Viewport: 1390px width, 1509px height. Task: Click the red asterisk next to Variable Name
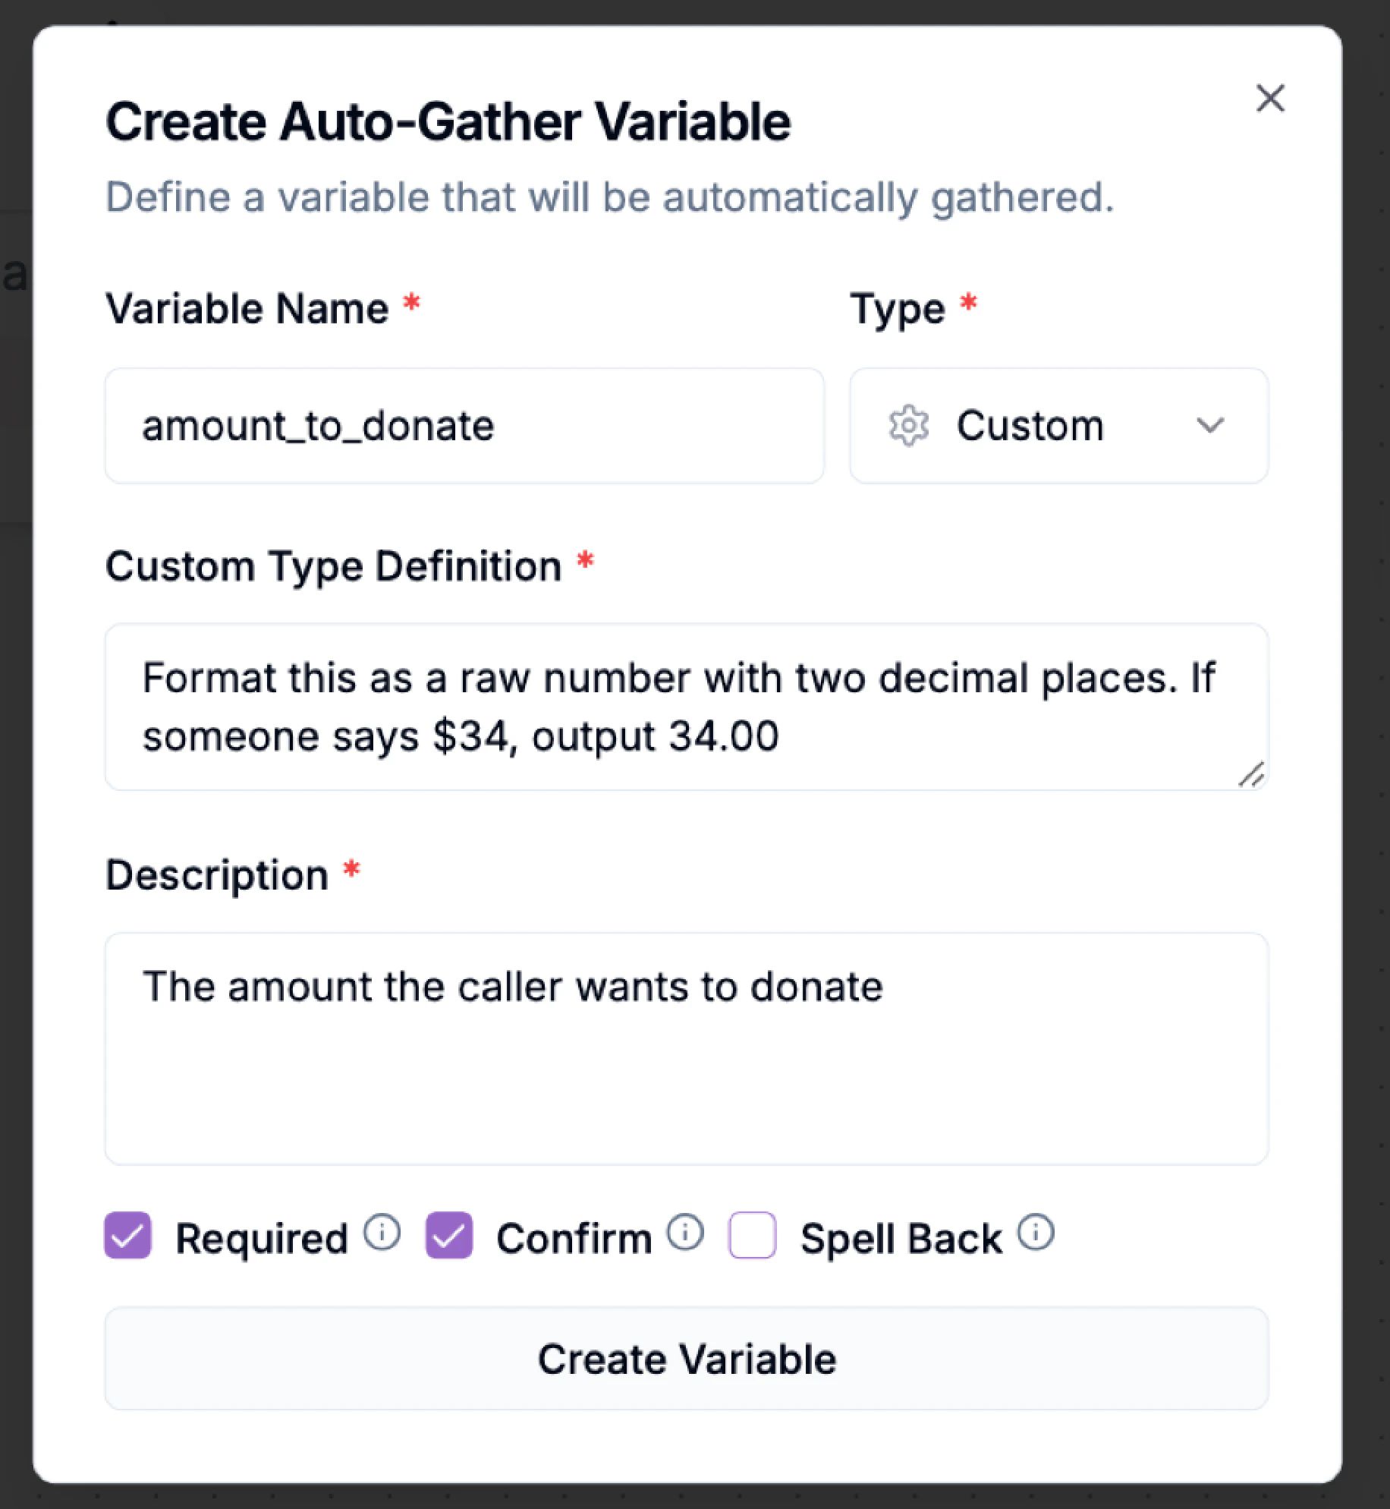click(x=410, y=304)
